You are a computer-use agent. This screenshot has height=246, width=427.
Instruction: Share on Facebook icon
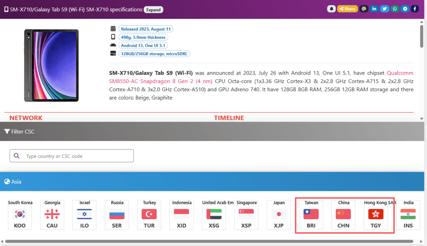pos(415,9)
